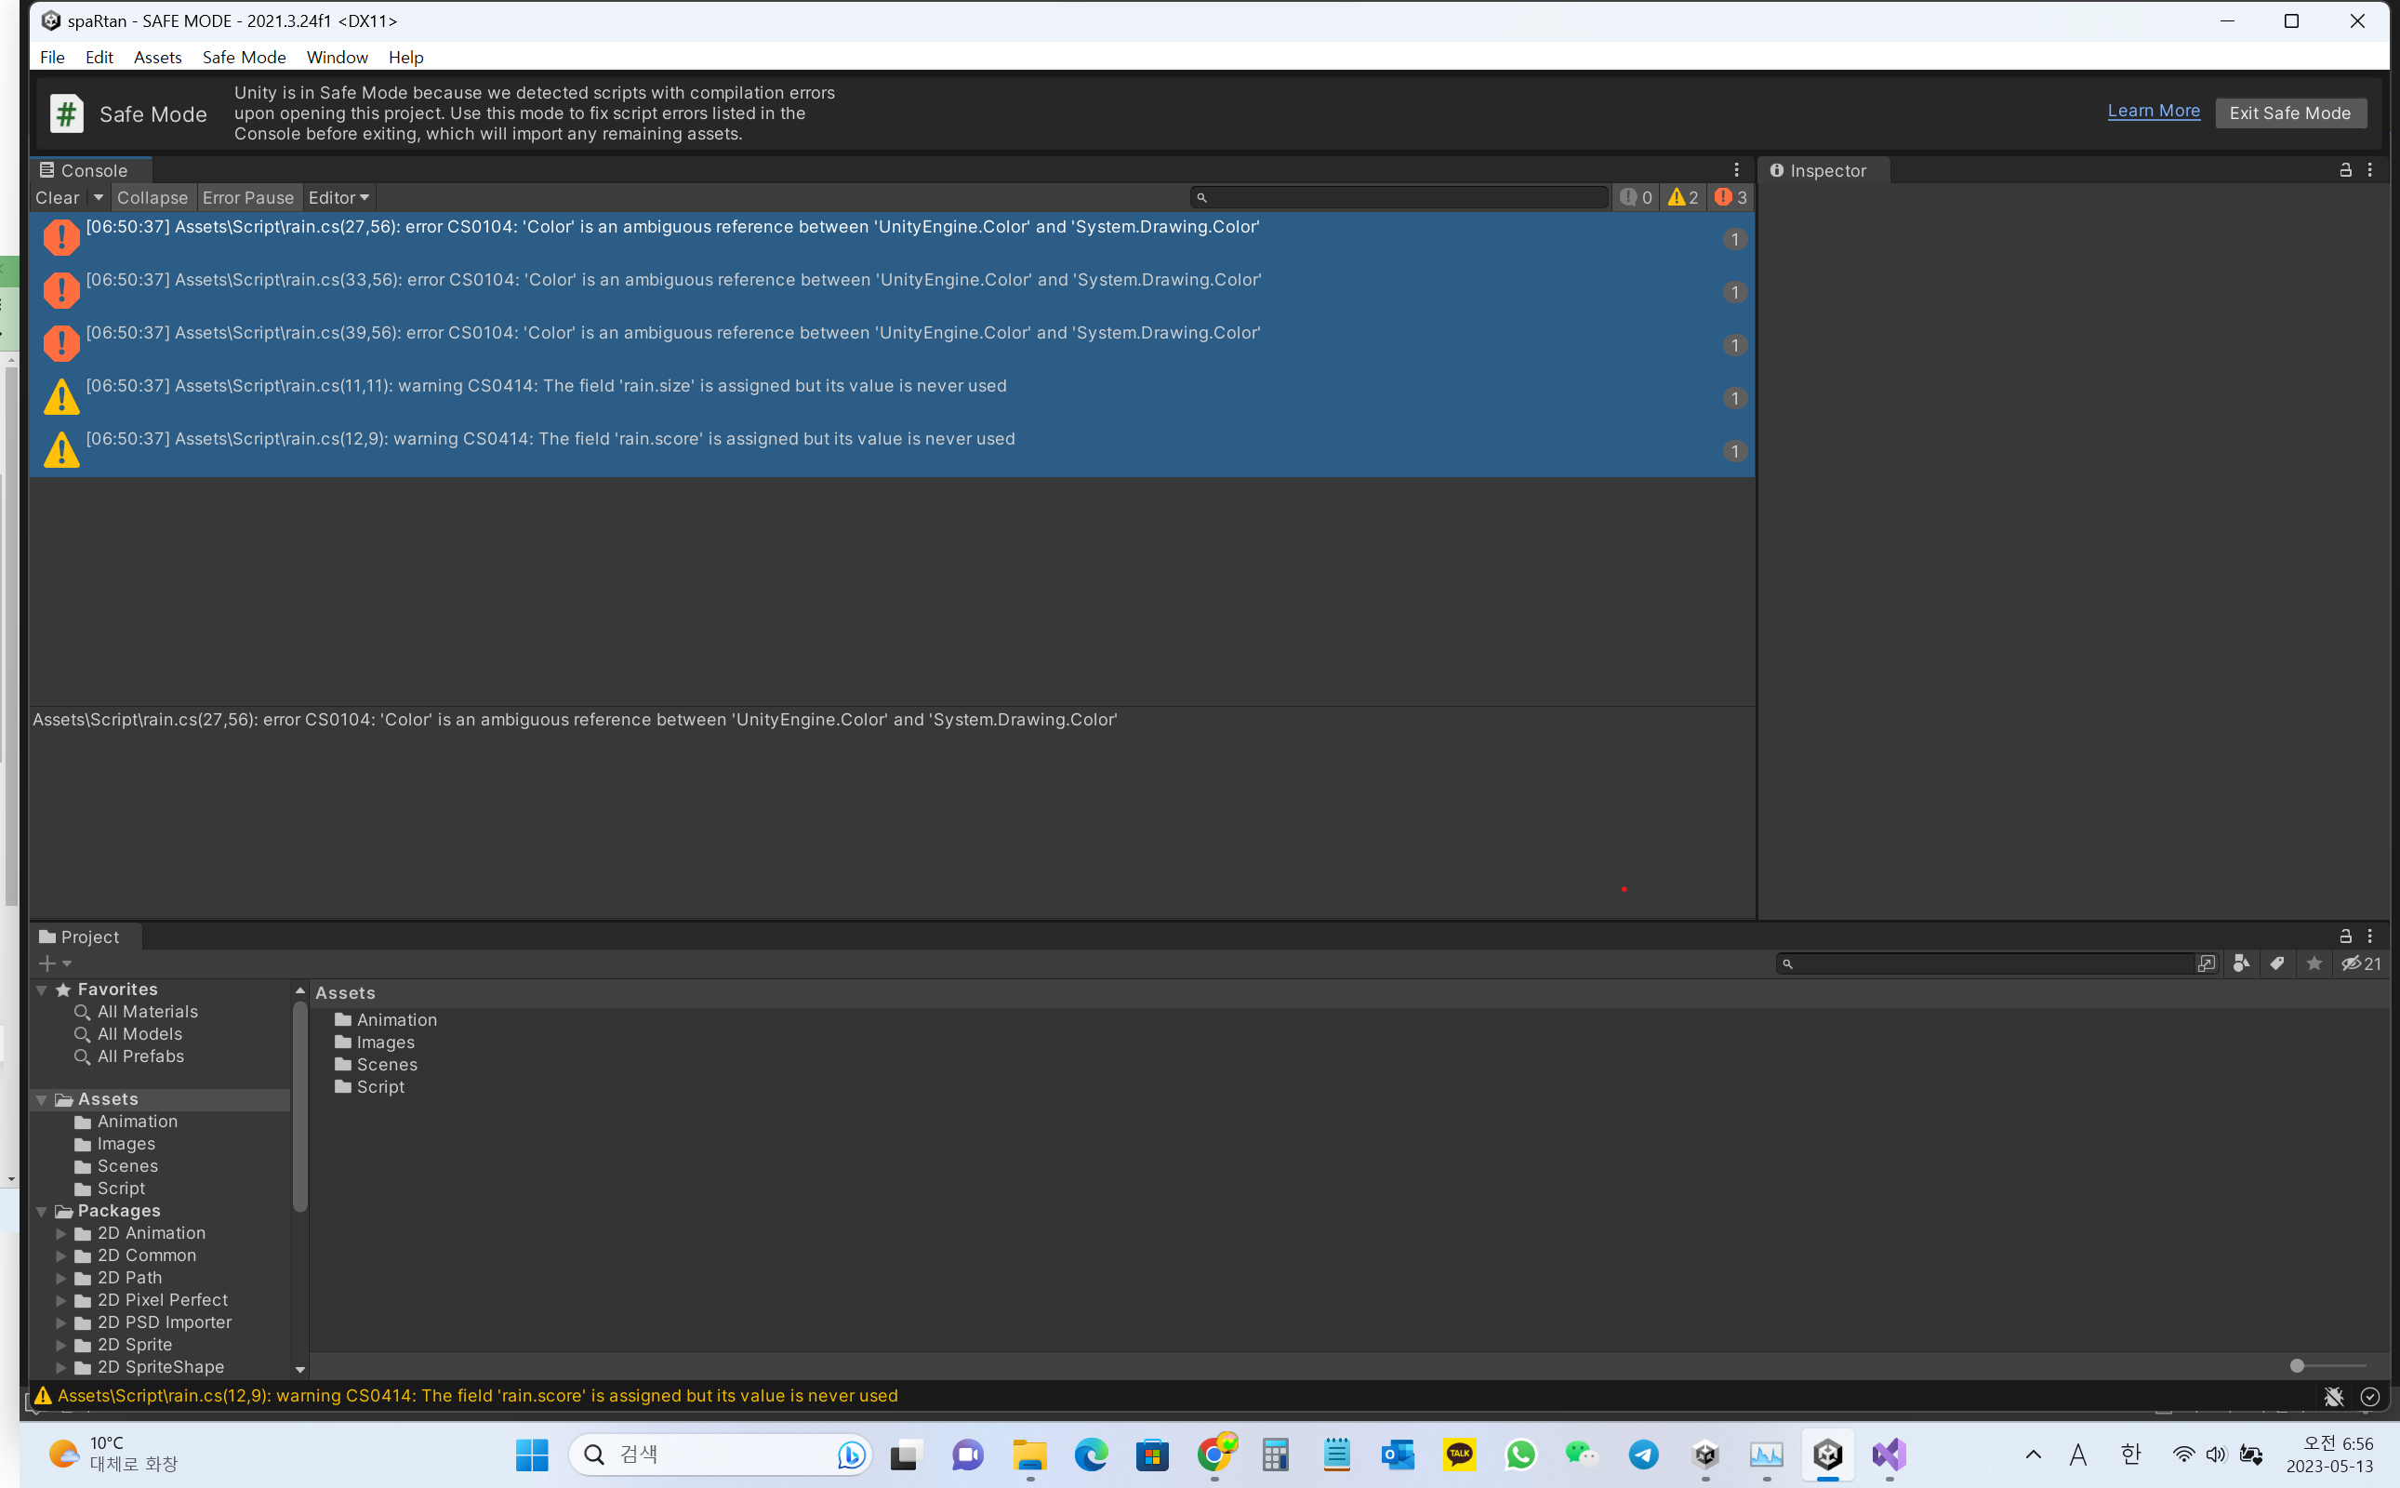Clear the Console messages
The width and height of the screenshot is (2400, 1488).
tap(57, 198)
